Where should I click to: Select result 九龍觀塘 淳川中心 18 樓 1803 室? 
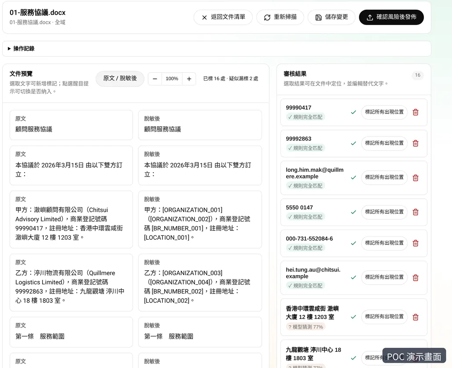(313, 354)
